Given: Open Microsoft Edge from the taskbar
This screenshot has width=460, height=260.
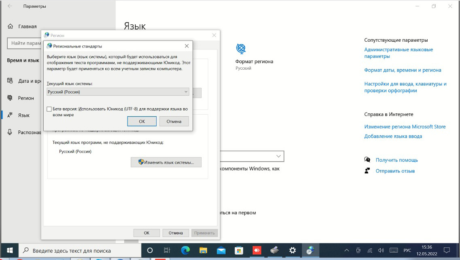Looking at the screenshot, I should pyautogui.click(x=185, y=250).
